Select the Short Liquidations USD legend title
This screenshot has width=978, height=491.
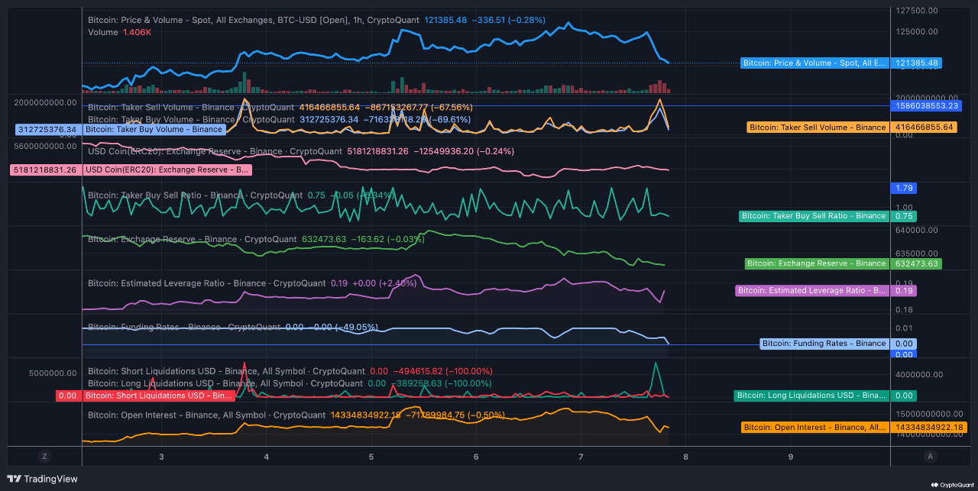coord(226,371)
